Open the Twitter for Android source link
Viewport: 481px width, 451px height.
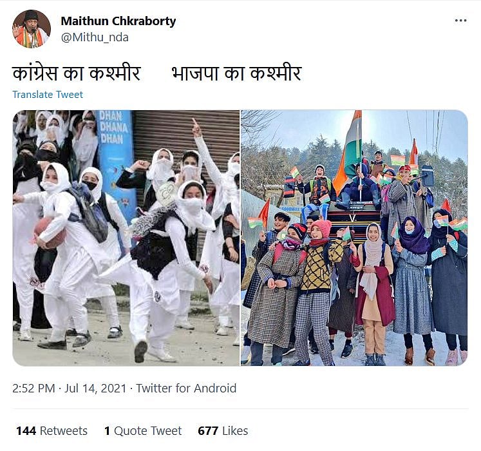click(186, 389)
